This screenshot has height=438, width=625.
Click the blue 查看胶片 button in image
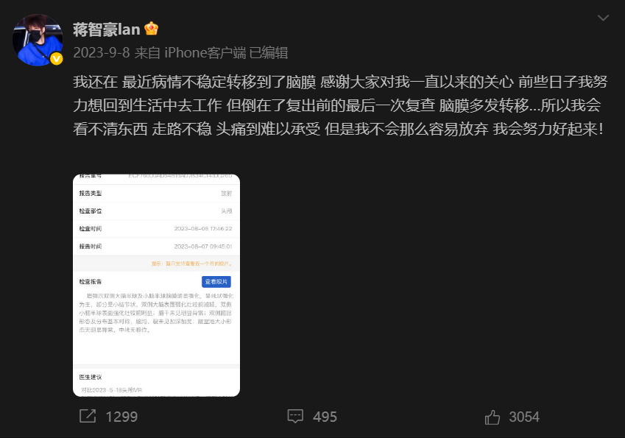[216, 282]
